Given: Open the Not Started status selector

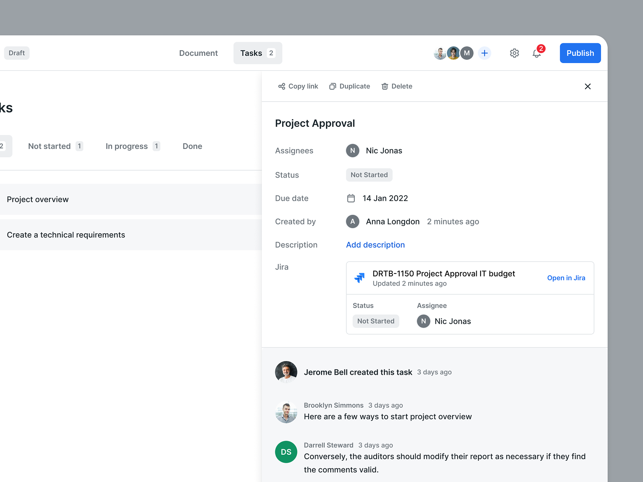Looking at the screenshot, I should click(369, 175).
